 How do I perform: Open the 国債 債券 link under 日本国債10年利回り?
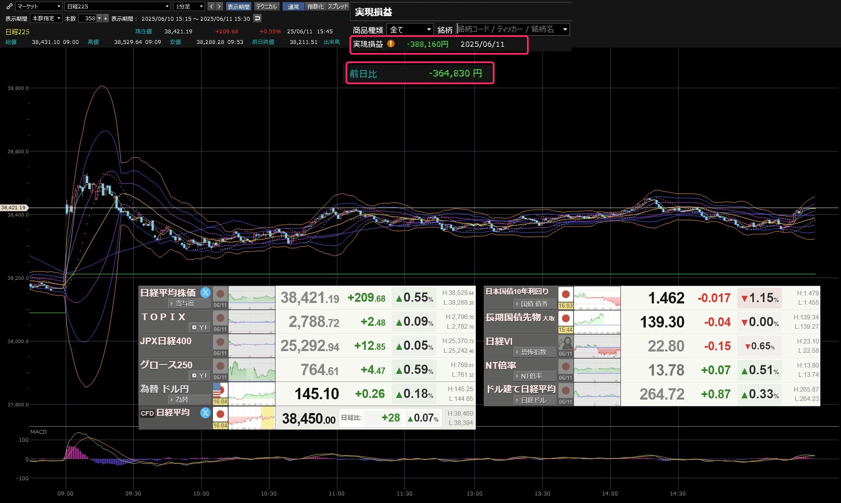tap(535, 303)
